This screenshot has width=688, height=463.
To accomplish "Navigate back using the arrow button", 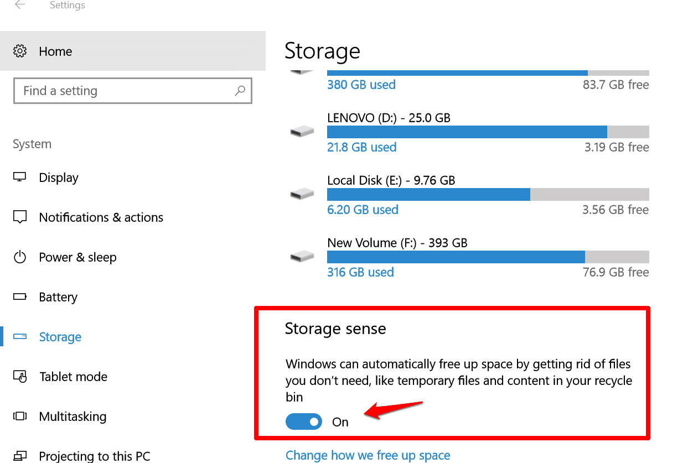I will point(19,5).
